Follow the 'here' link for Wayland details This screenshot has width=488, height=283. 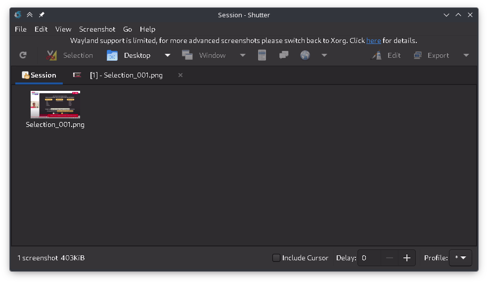373,40
